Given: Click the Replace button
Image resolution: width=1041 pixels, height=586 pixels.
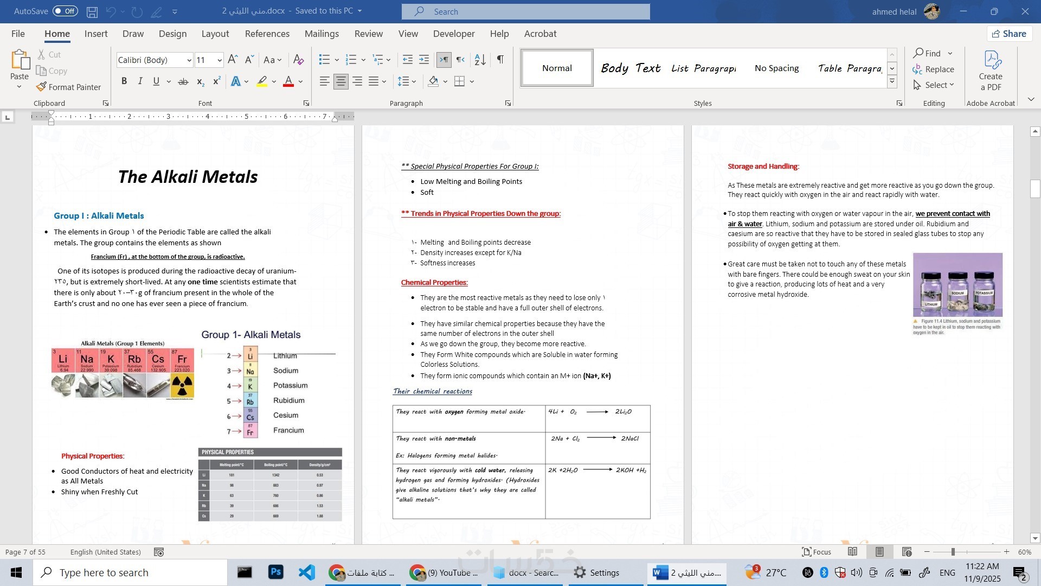Looking at the screenshot, I should point(934,69).
